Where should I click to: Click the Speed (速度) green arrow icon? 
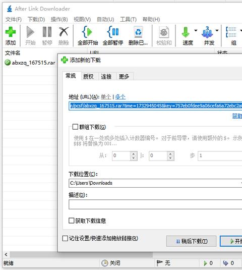pyautogui.click(x=186, y=32)
